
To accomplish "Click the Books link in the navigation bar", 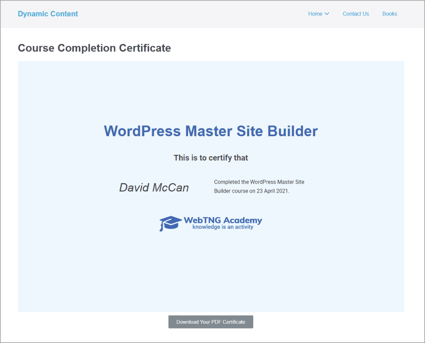I will pyautogui.click(x=390, y=14).
